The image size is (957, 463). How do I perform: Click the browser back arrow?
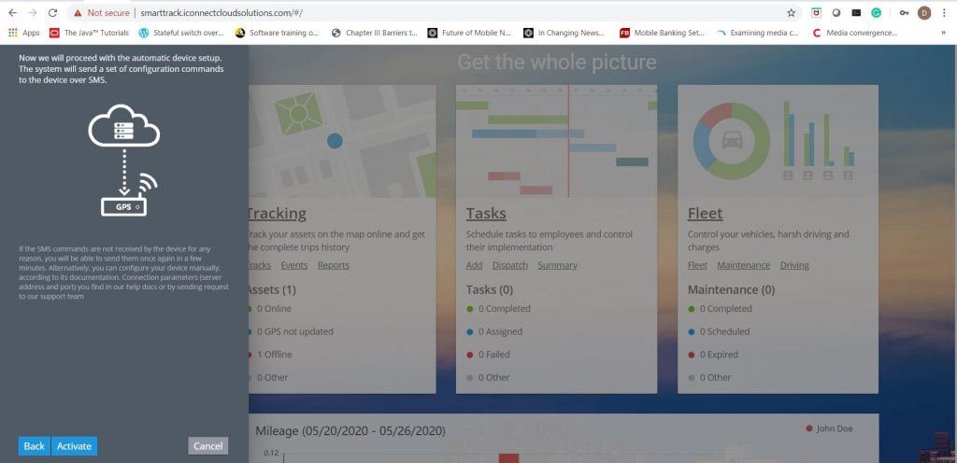point(12,13)
